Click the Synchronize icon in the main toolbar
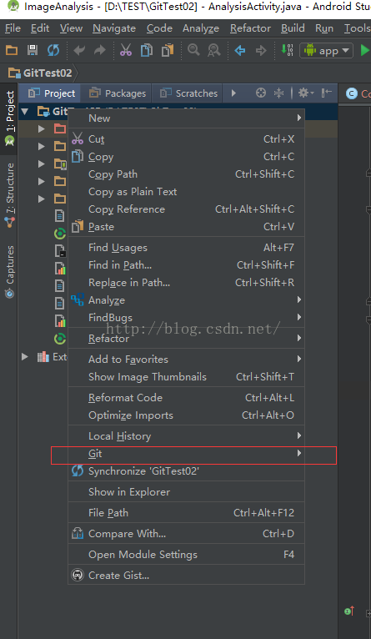 pos(53,50)
